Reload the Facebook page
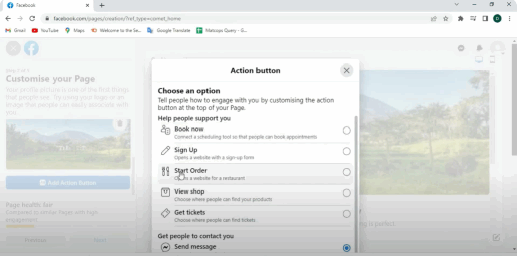Screen dimensions: 517x256 (x=32, y=19)
